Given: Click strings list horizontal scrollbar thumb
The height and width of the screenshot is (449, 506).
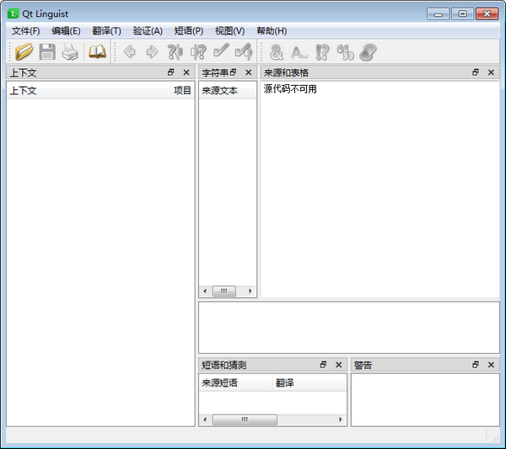Looking at the screenshot, I should [x=224, y=291].
